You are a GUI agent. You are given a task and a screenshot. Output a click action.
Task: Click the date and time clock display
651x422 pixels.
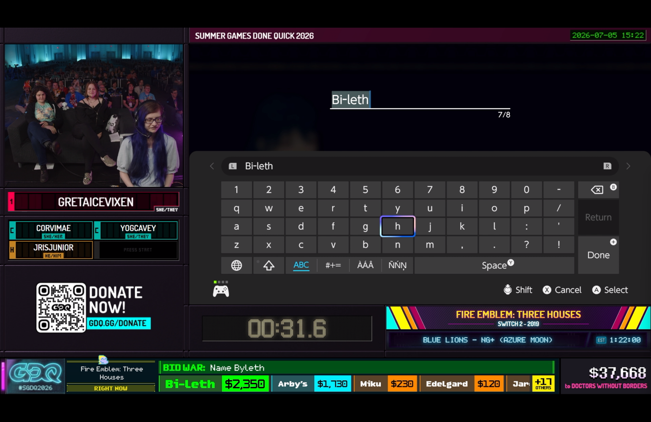pos(608,35)
